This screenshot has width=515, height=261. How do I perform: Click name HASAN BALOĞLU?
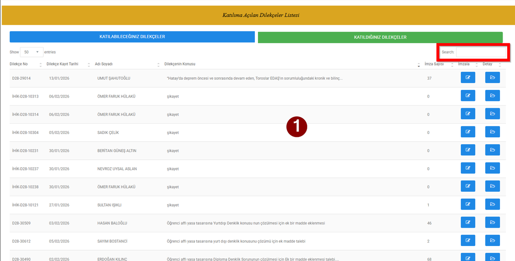pos(112,223)
